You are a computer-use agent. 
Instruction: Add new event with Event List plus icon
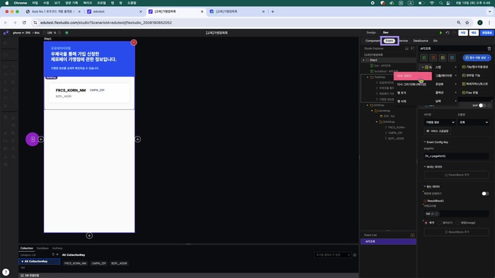click(412, 235)
